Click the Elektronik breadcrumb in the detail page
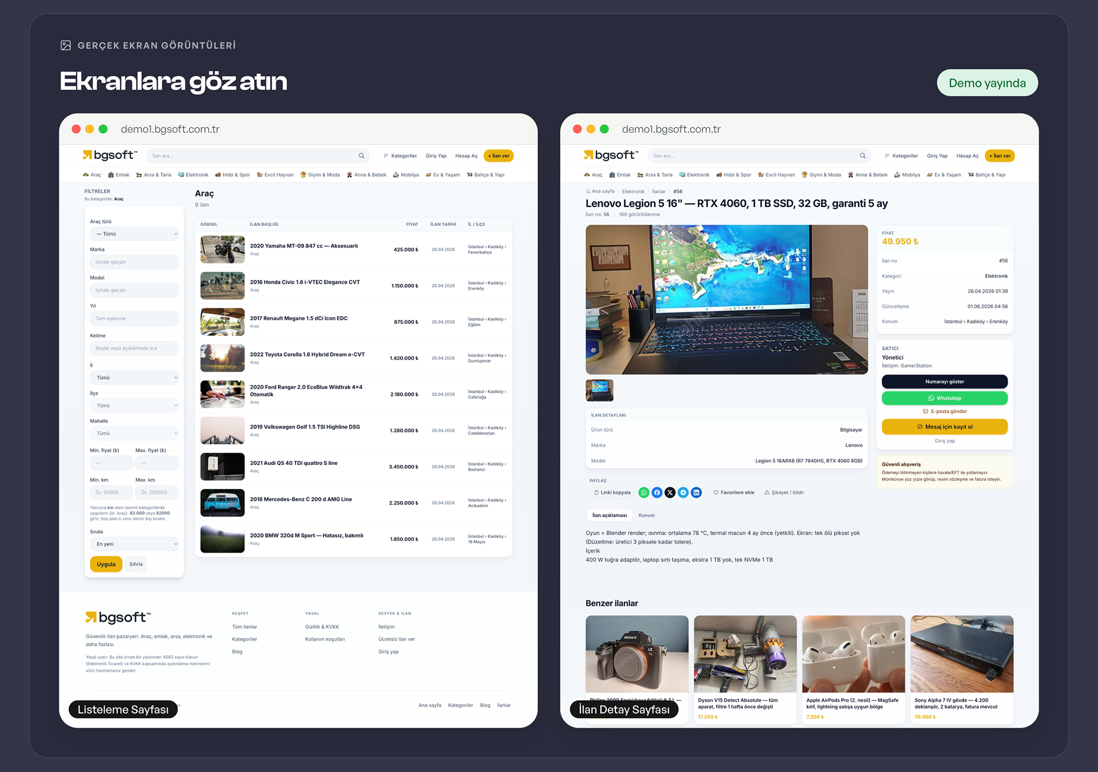Screen dimensions: 1098x772 [633, 192]
